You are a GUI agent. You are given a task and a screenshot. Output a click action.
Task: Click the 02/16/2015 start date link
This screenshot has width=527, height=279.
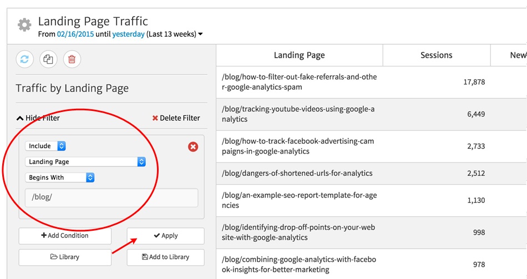(75, 34)
